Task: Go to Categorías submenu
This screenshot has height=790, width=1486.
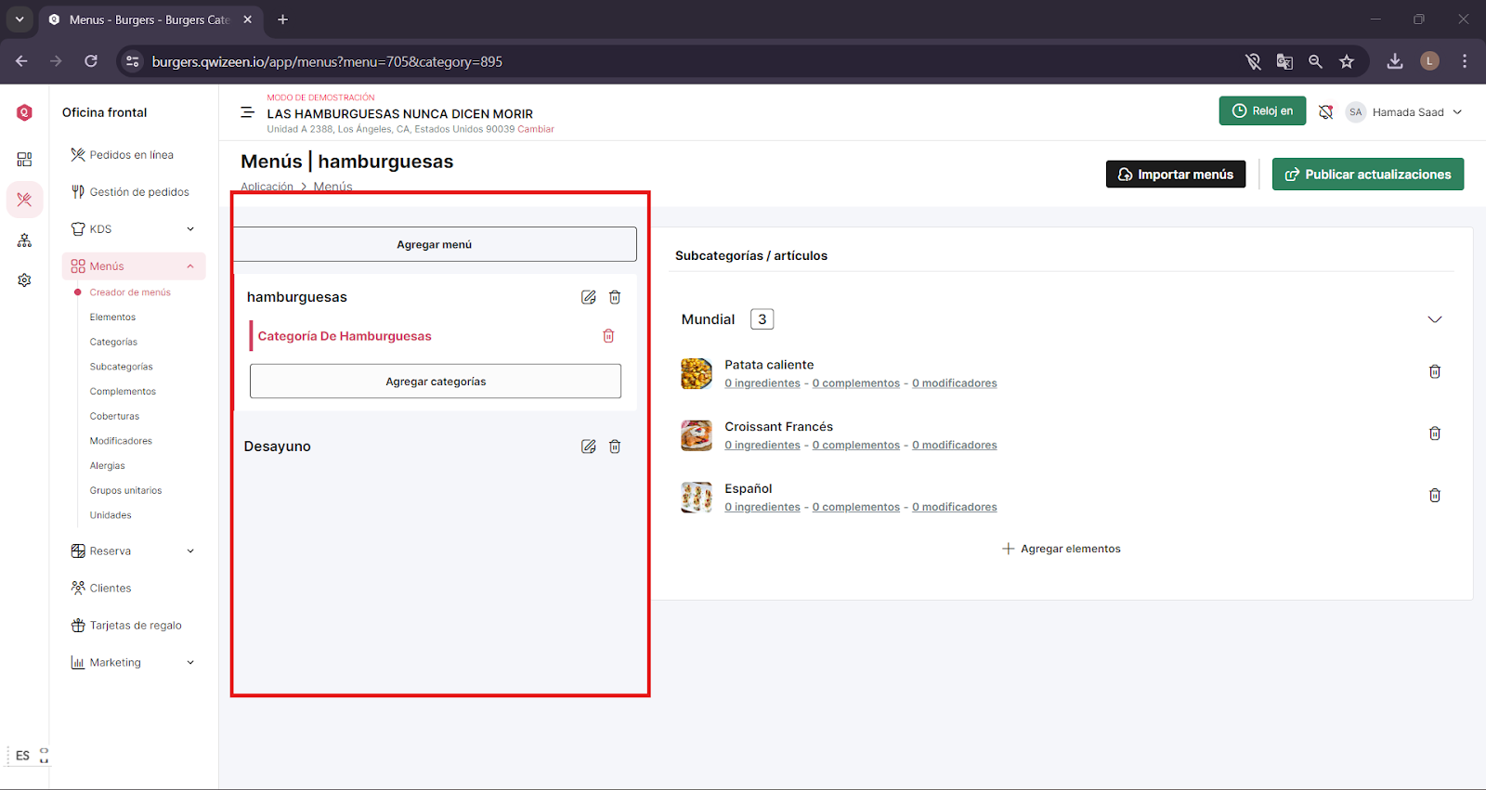Action: 113,343
